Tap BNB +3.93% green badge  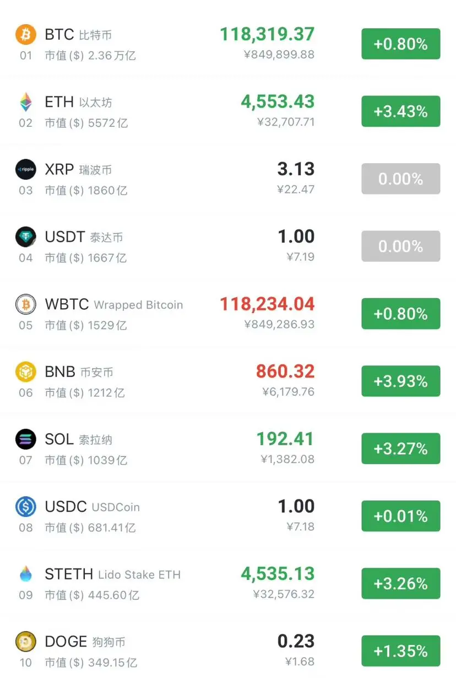click(401, 381)
